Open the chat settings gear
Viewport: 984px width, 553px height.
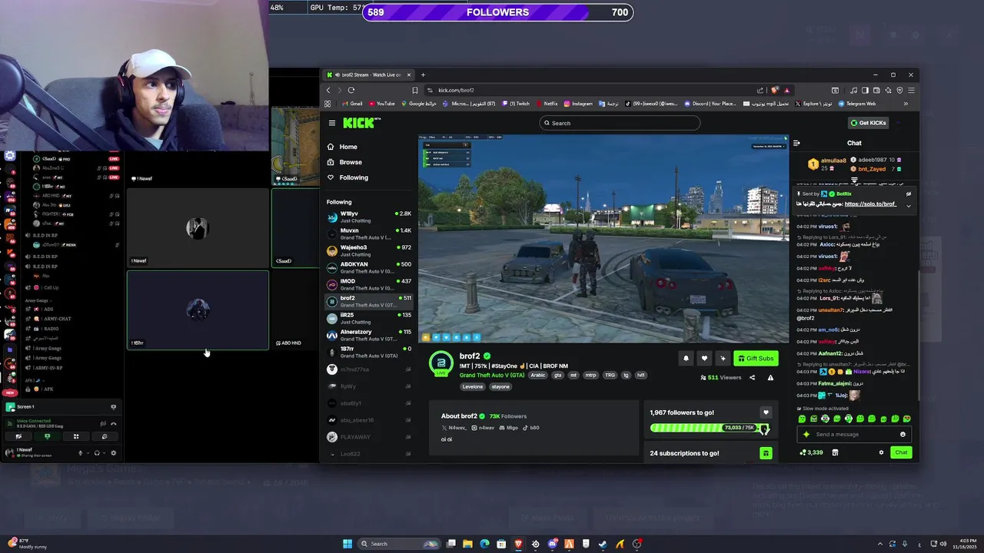[x=881, y=452]
